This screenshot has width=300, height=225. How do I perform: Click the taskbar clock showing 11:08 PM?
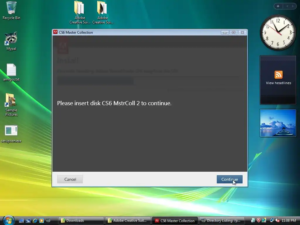pos(289,220)
